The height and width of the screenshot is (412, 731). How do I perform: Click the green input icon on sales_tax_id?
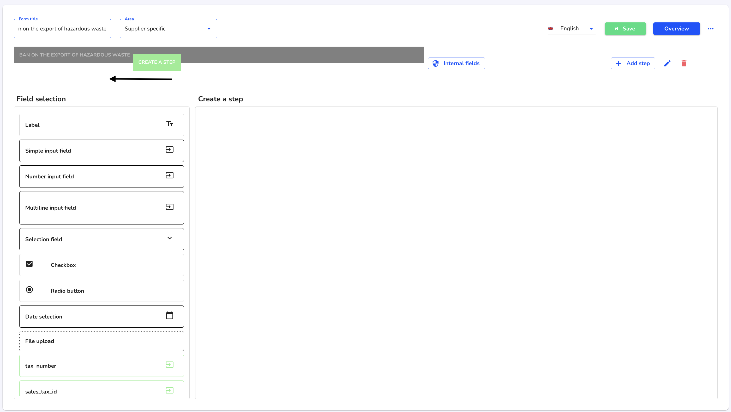coord(169,390)
